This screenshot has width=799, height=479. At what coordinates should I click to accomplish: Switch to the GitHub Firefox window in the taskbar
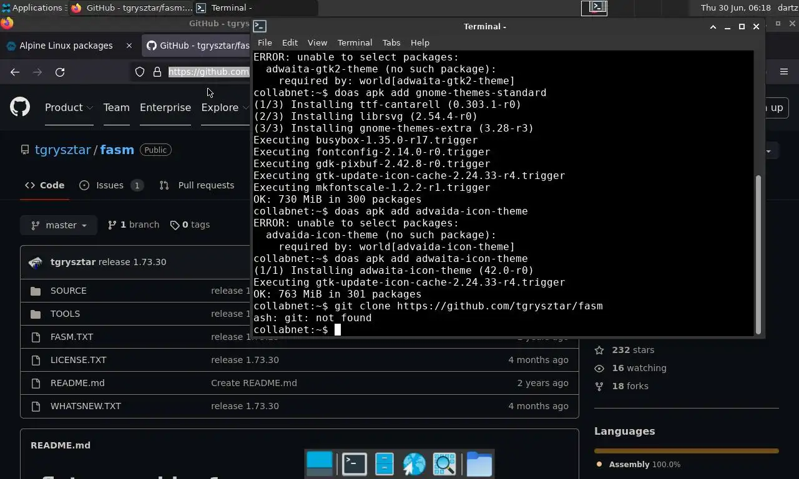131,7
